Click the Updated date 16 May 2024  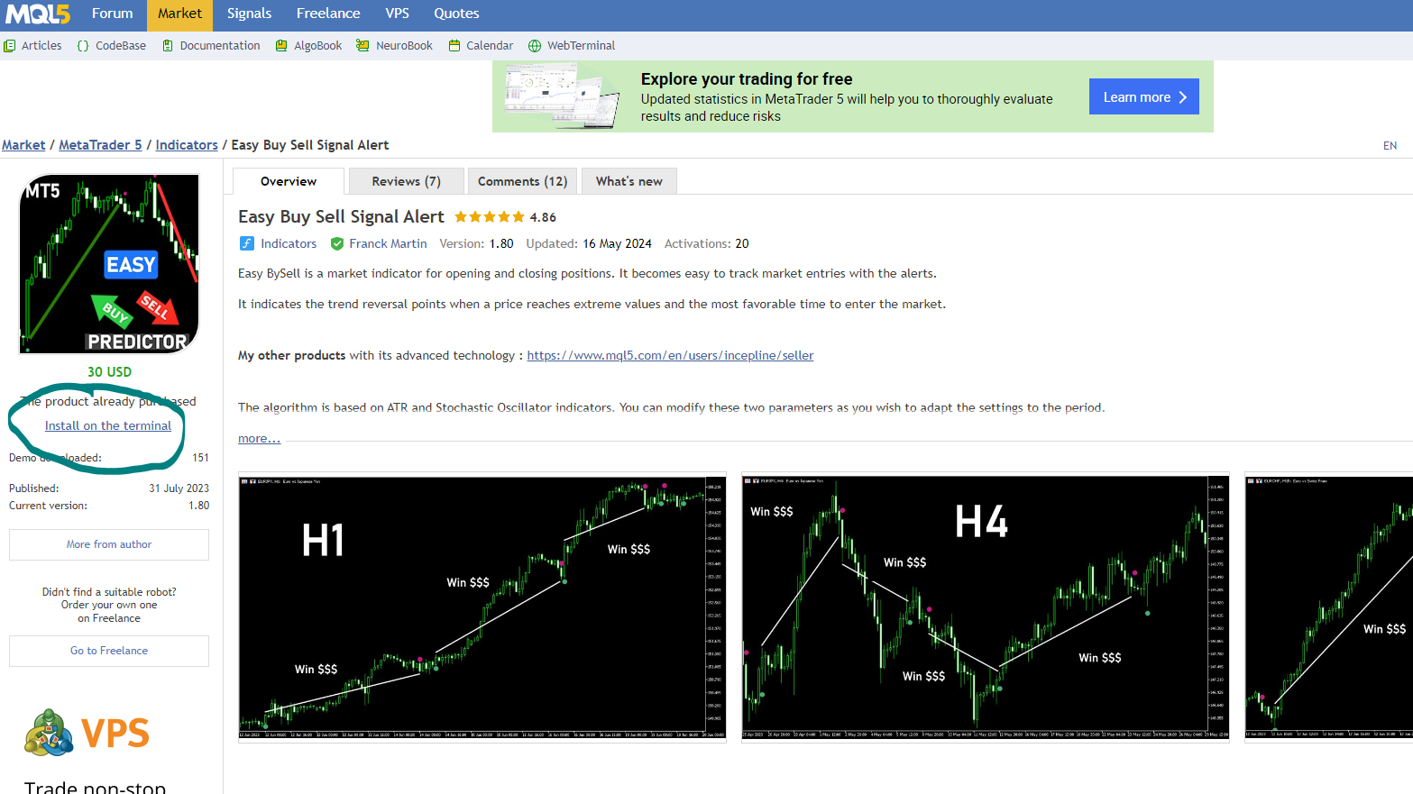[617, 243]
